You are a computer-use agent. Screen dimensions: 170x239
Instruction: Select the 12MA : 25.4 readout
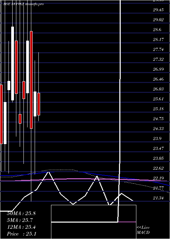(x=21, y=227)
